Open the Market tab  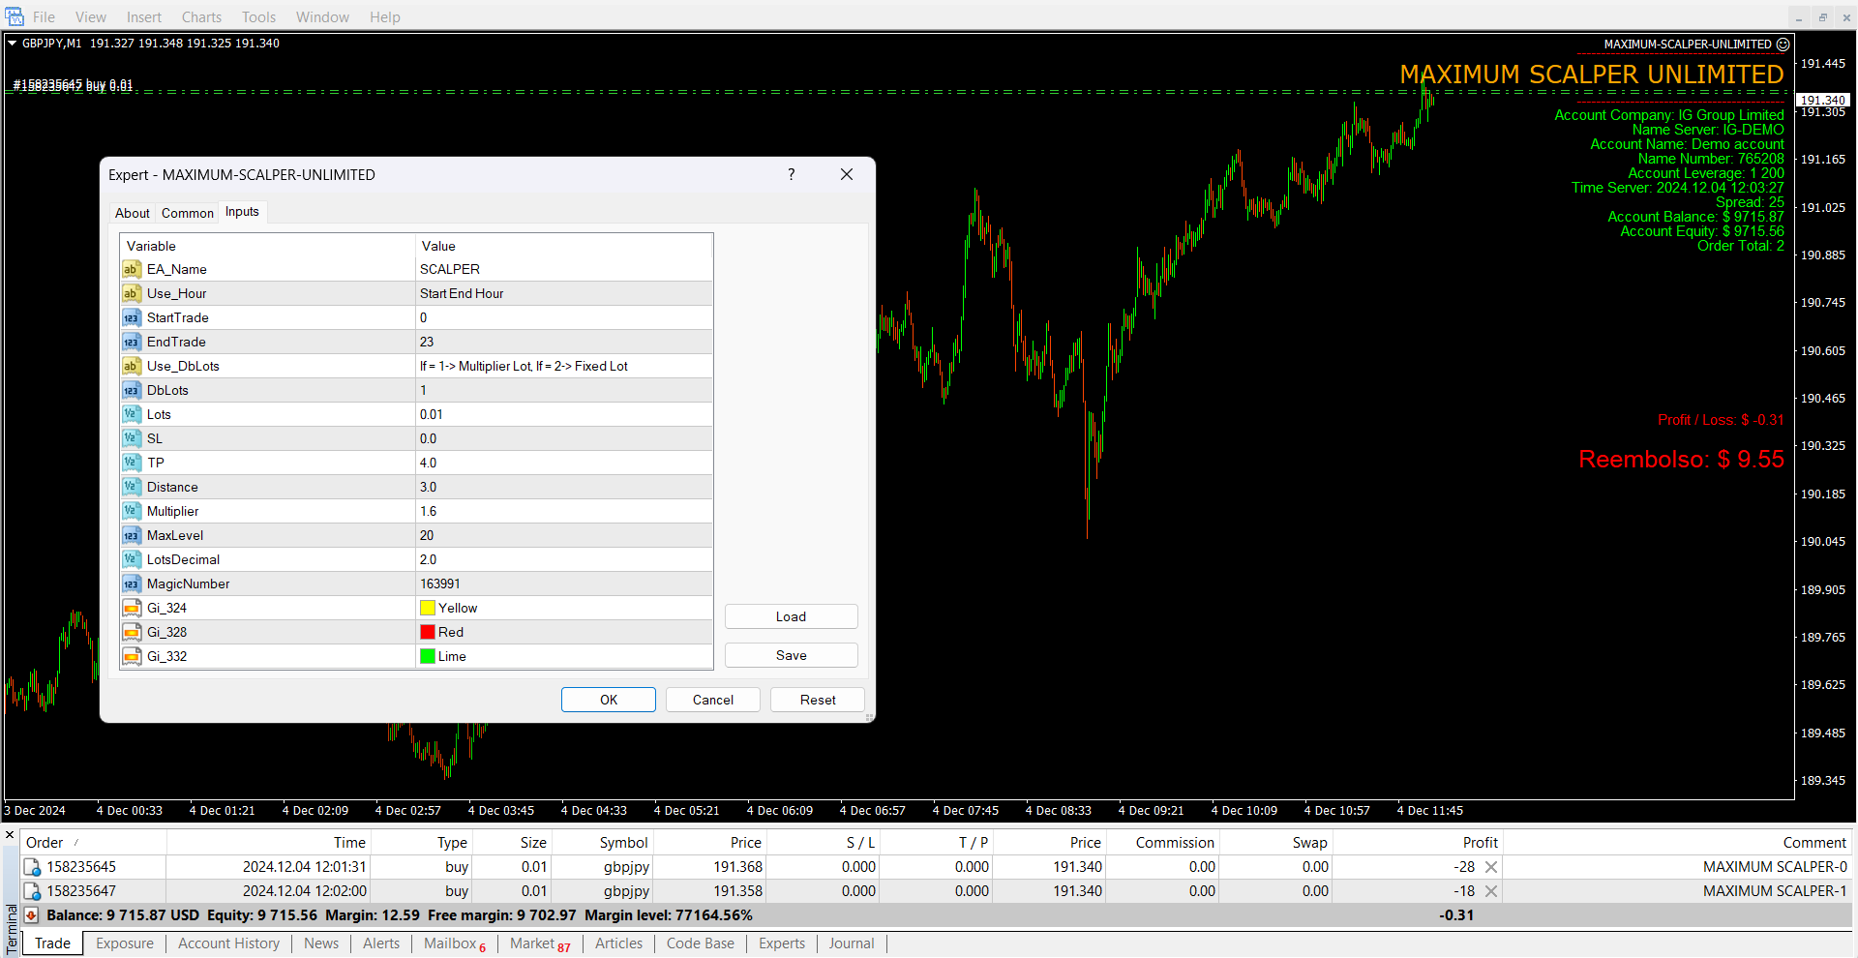[540, 943]
